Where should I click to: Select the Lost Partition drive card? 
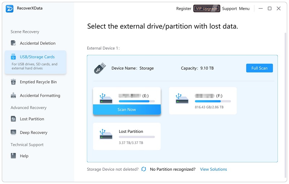(x=127, y=136)
